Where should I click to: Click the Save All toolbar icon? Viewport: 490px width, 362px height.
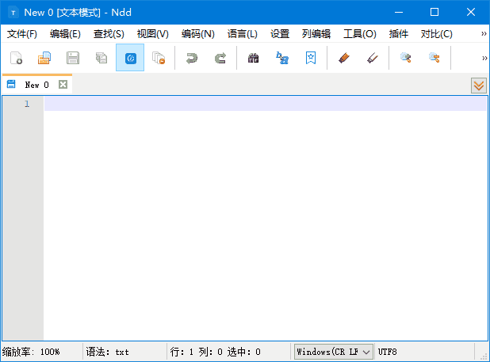click(x=101, y=58)
